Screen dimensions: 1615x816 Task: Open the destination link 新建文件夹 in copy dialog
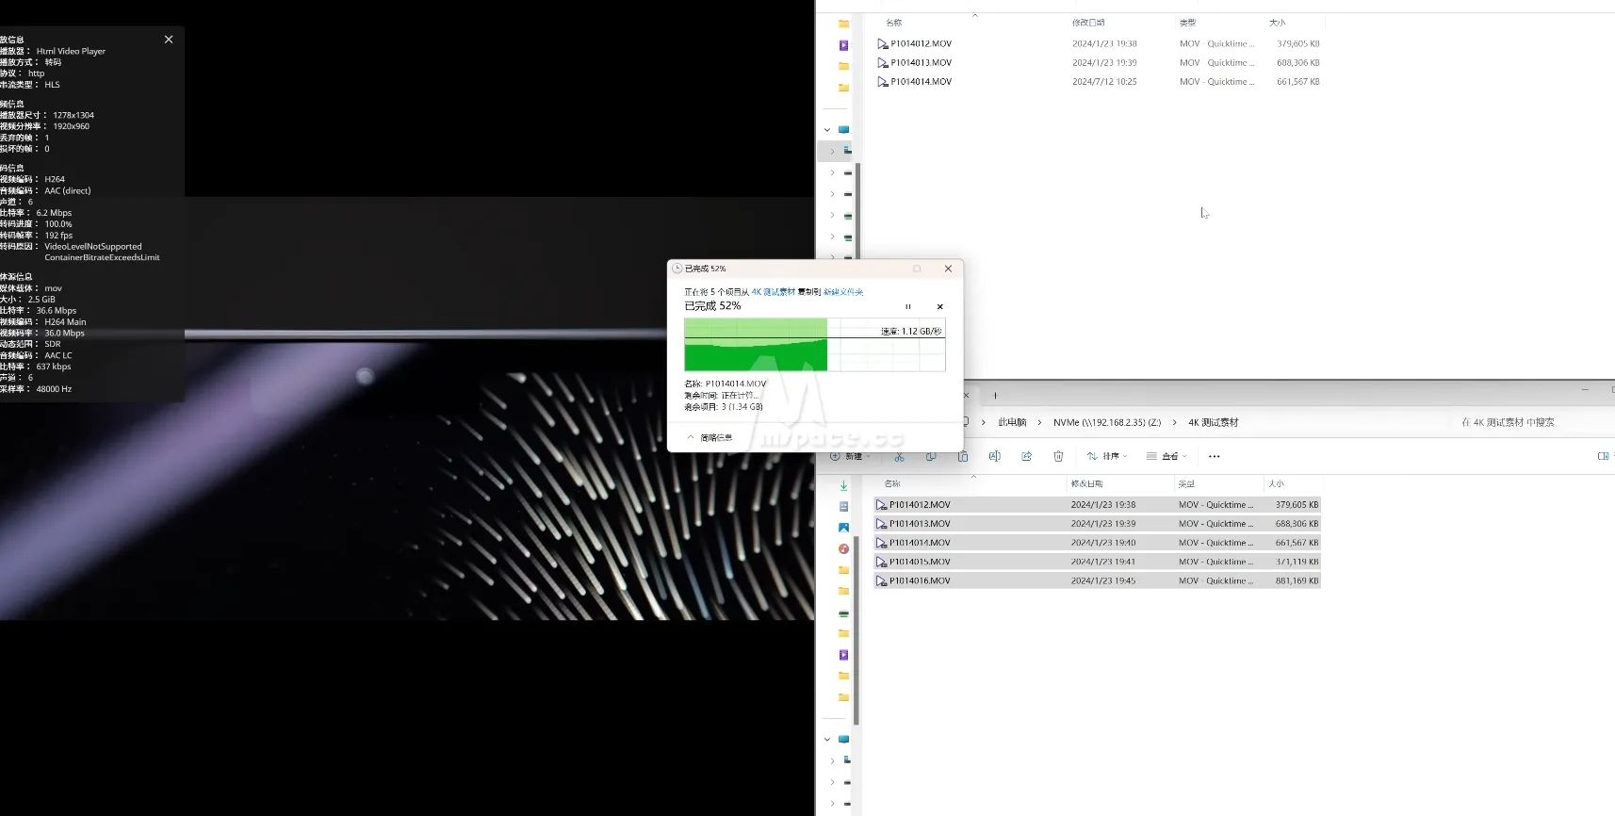point(843,292)
